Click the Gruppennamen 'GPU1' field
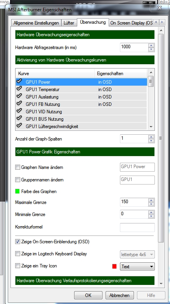This screenshot has height=304, width=170. point(137,180)
